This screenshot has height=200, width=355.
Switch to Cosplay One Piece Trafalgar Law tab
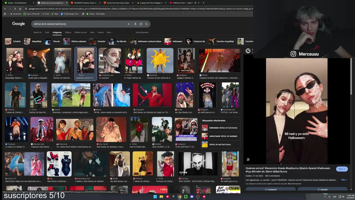point(151,3)
